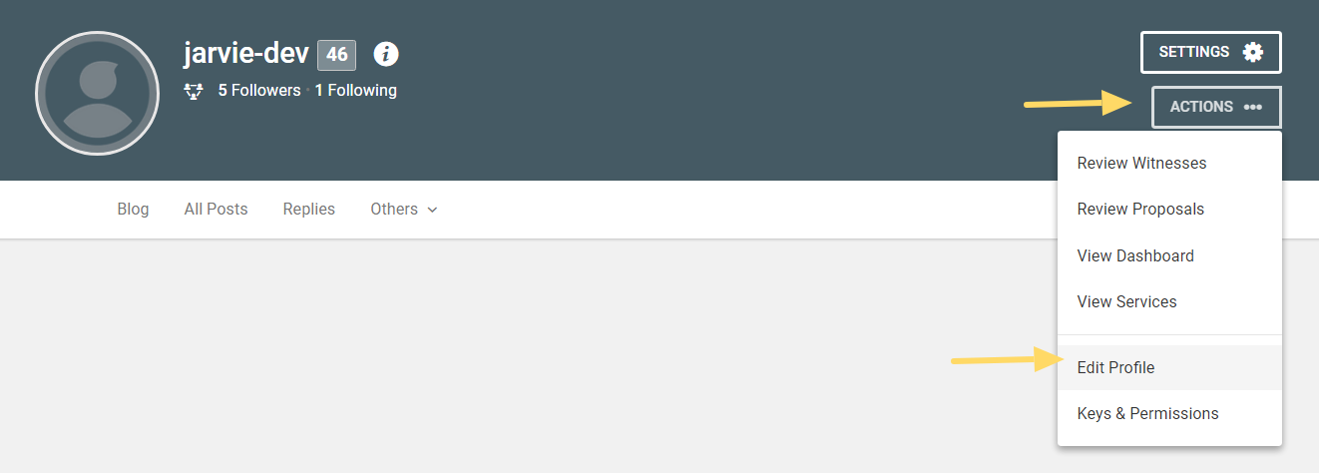This screenshot has height=473, width=1319.
Task: Click the gear icon in Settings button
Action: point(1252,52)
